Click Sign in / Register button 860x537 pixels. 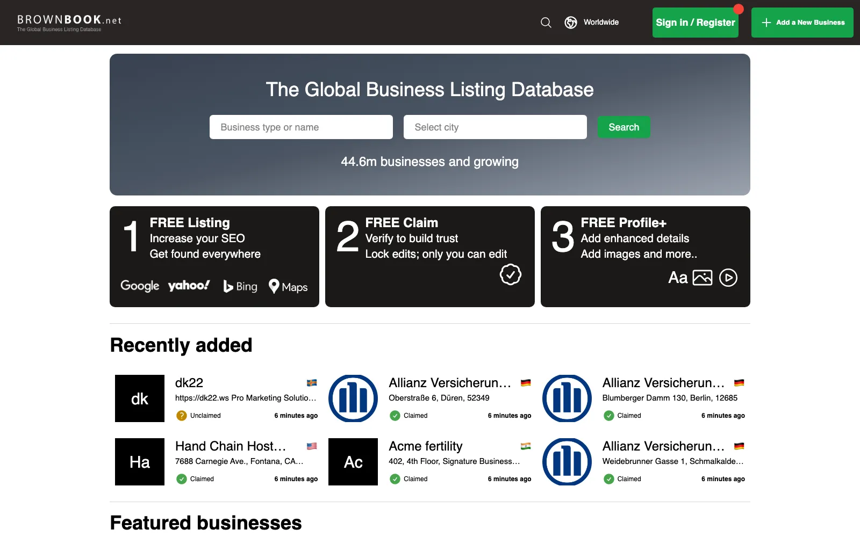coord(696,23)
